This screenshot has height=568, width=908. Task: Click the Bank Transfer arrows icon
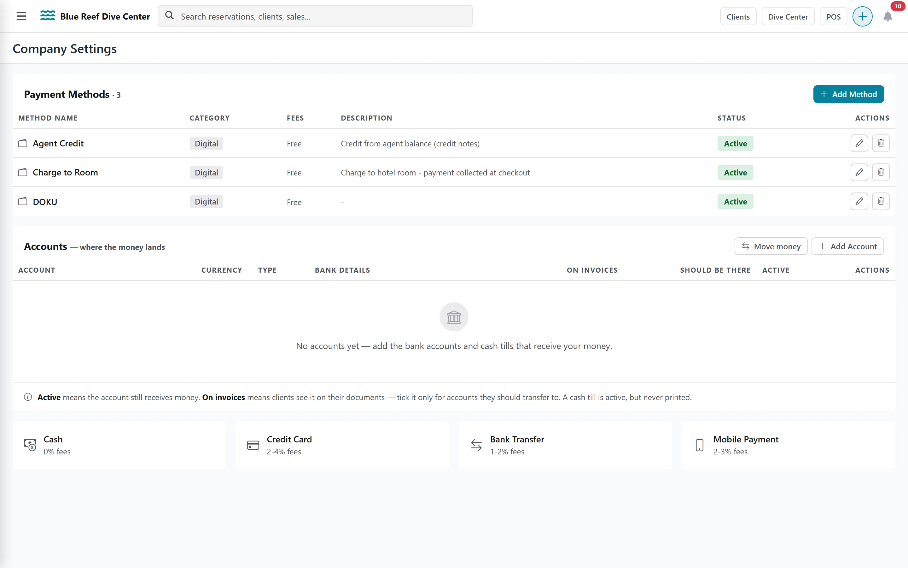pos(476,445)
